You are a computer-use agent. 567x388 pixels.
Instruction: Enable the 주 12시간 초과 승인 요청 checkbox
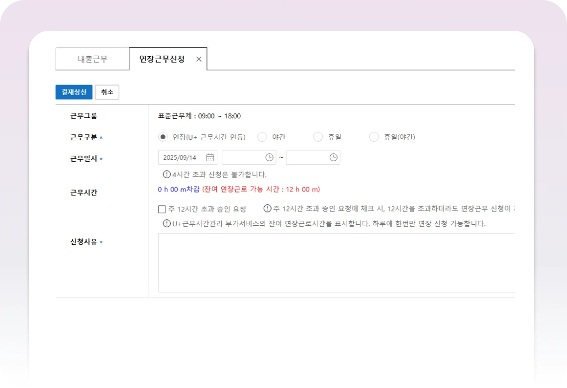coord(162,209)
